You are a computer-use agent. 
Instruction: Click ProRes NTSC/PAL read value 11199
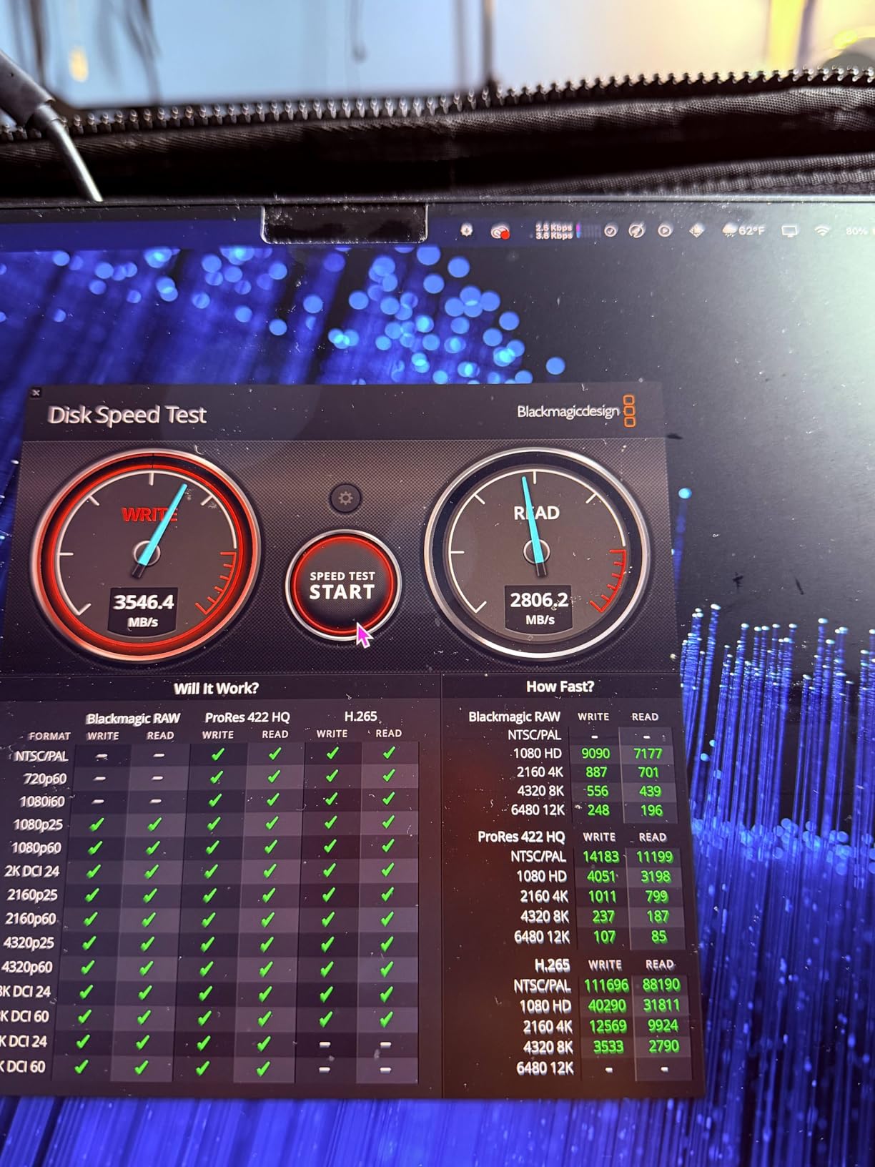pos(654,857)
